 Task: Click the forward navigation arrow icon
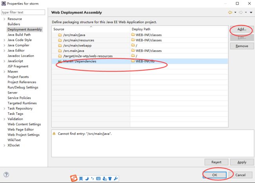point(241,12)
